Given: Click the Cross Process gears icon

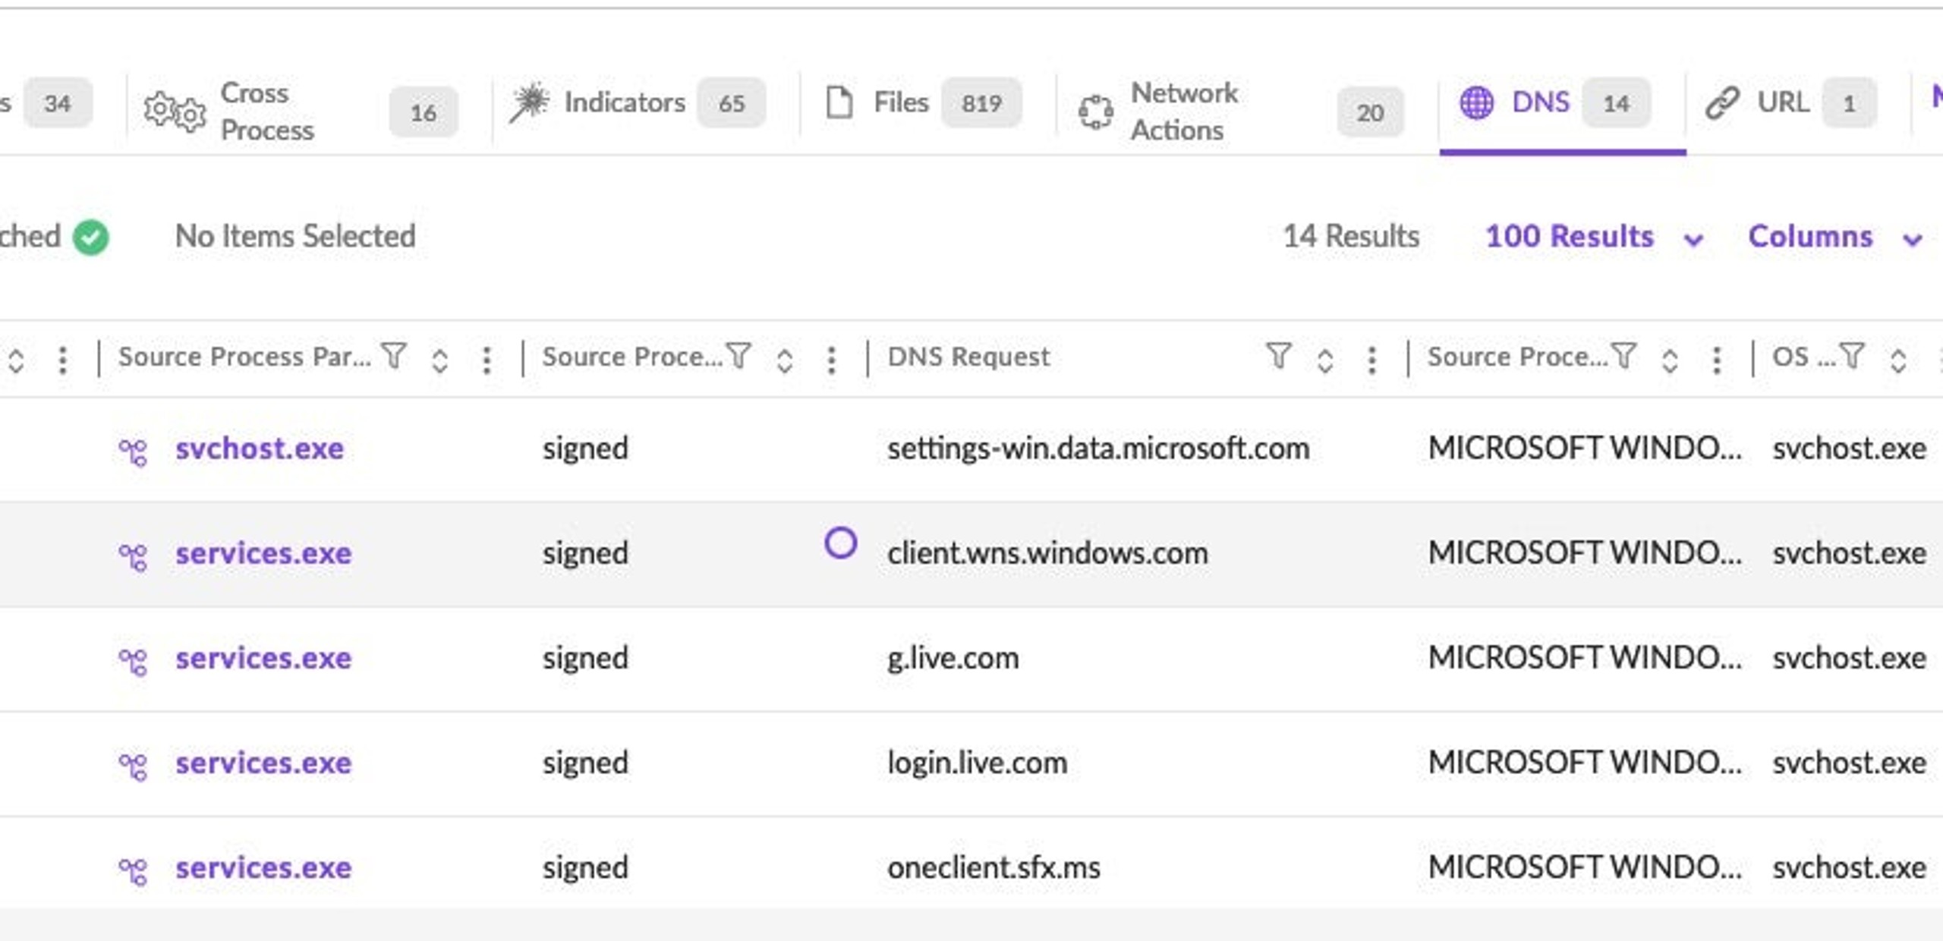Looking at the screenshot, I should tap(175, 112).
